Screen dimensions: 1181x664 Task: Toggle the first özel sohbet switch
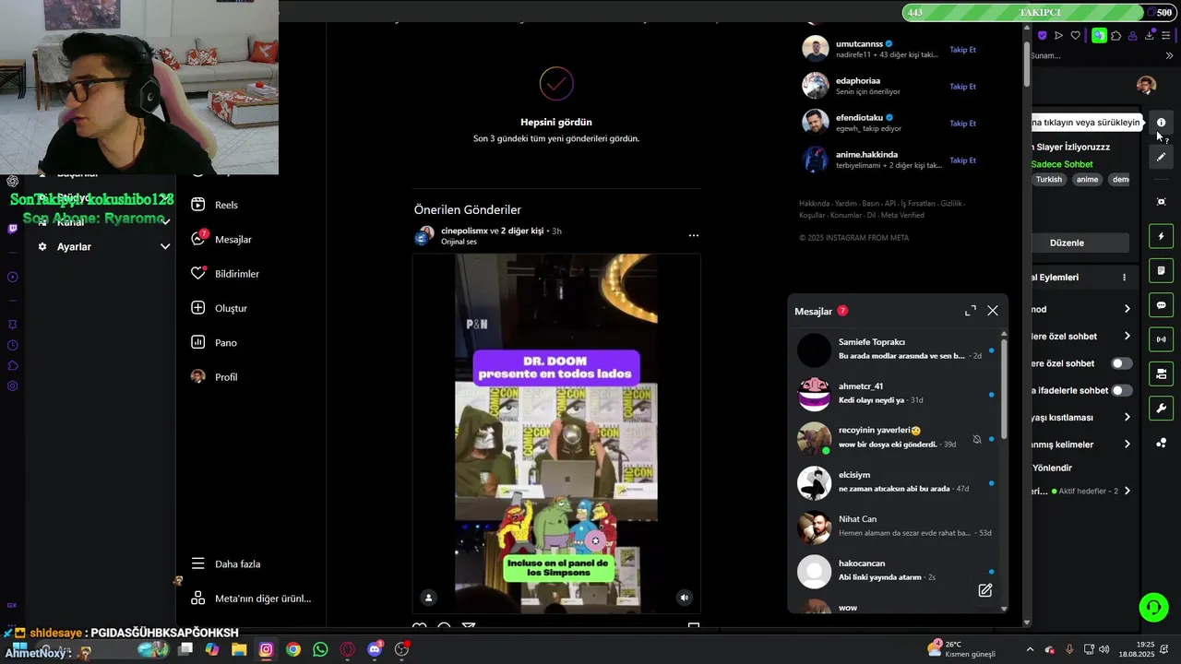coord(1121,363)
